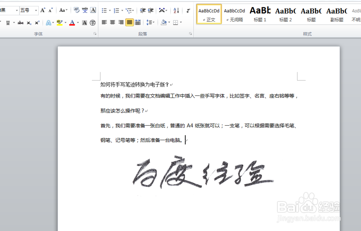Open the Change Case Aa dropdown
Image resolution: width=361 pixels, height=231 pixels.
pyautogui.click(x=63, y=10)
